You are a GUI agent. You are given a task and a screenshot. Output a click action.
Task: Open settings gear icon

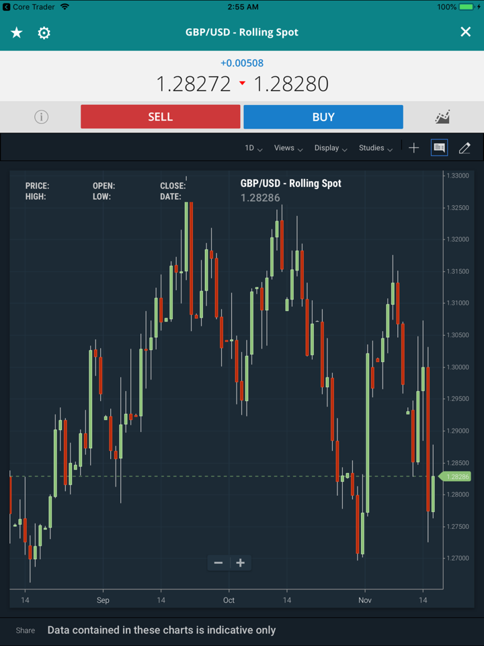pos(44,32)
